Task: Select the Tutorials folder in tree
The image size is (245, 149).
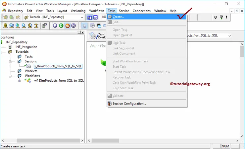Action: pos(22,52)
